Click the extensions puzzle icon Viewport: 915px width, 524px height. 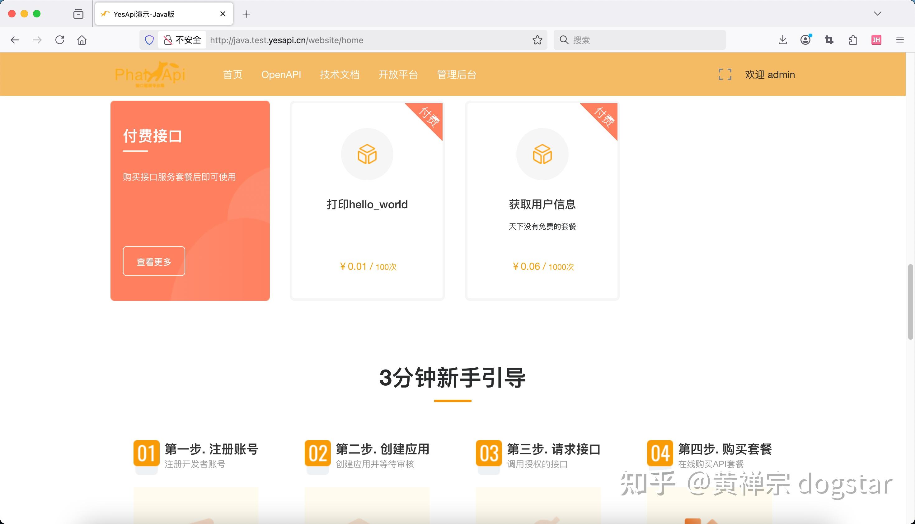852,40
